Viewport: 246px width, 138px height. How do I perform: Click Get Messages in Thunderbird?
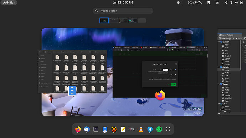tap(225, 39)
